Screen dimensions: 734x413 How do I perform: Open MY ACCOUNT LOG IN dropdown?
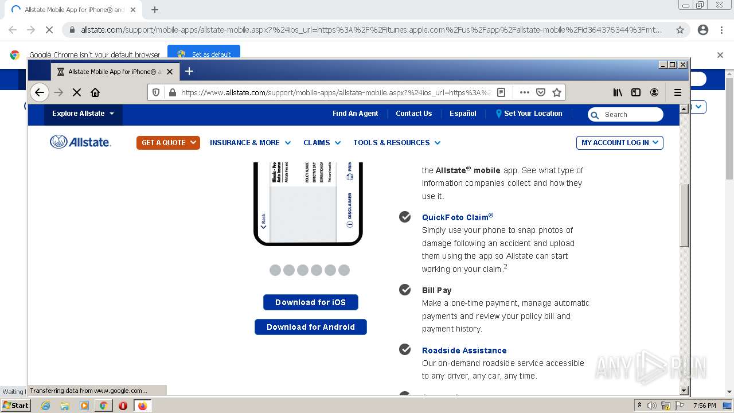point(619,143)
